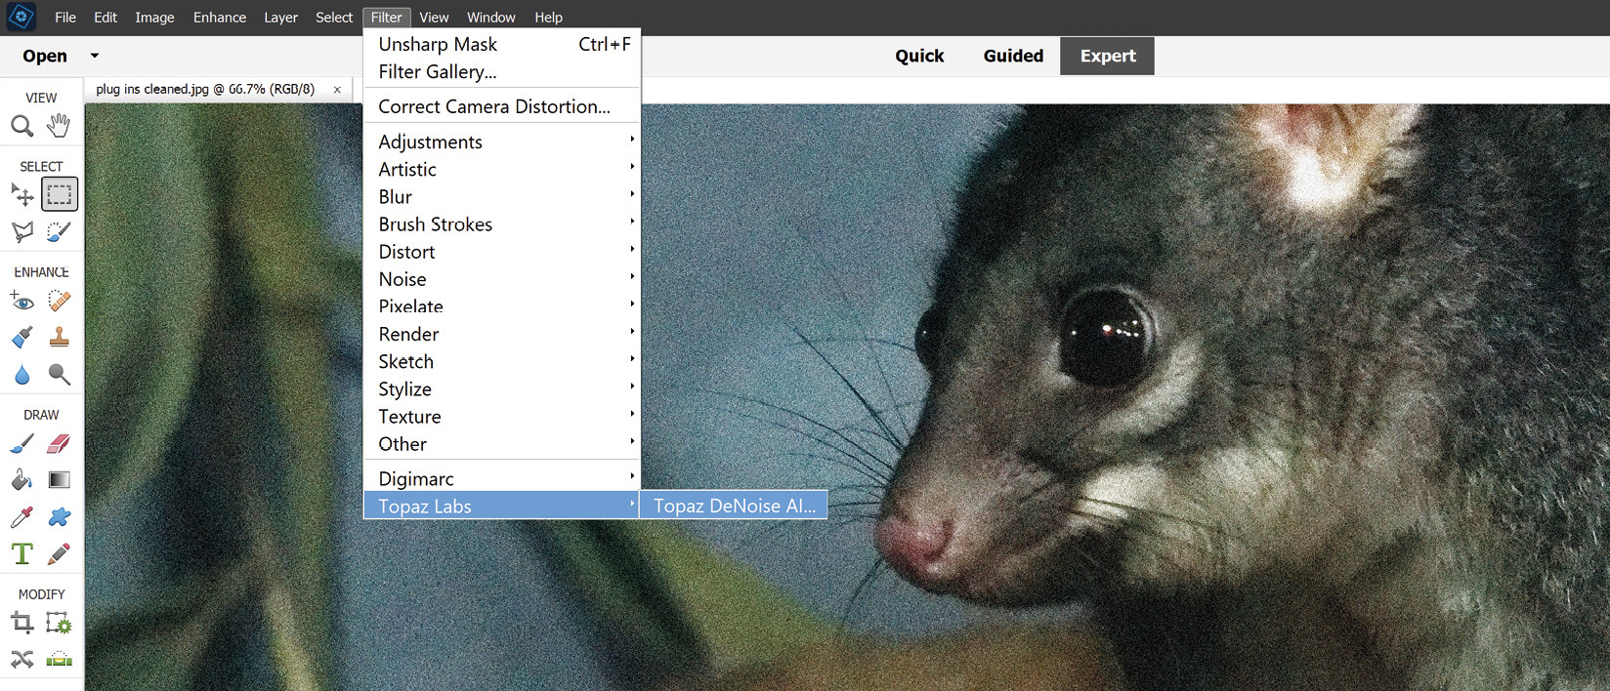Select the Gradient tool
This screenshot has height=691, width=1610.
[x=59, y=480]
